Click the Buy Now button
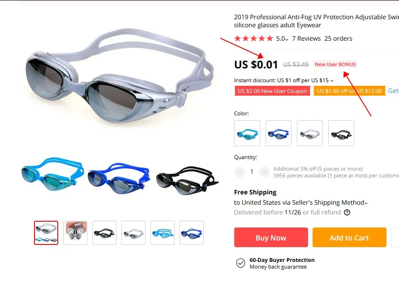The width and height of the screenshot is (399, 282). tap(271, 238)
